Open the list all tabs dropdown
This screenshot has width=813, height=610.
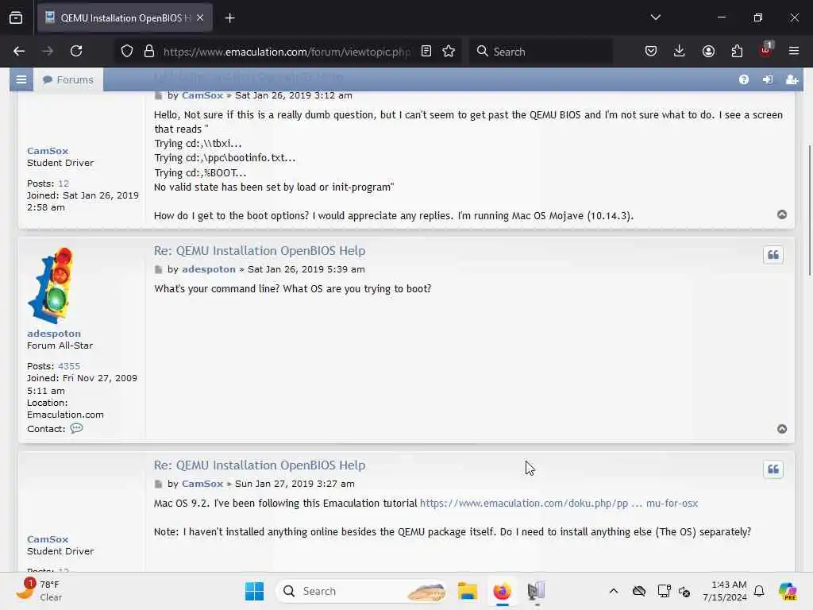(x=655, y=17)
